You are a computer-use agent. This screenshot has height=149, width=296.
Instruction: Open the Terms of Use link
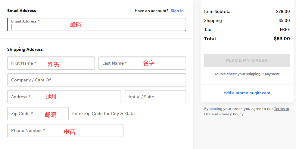coord(282,109)
